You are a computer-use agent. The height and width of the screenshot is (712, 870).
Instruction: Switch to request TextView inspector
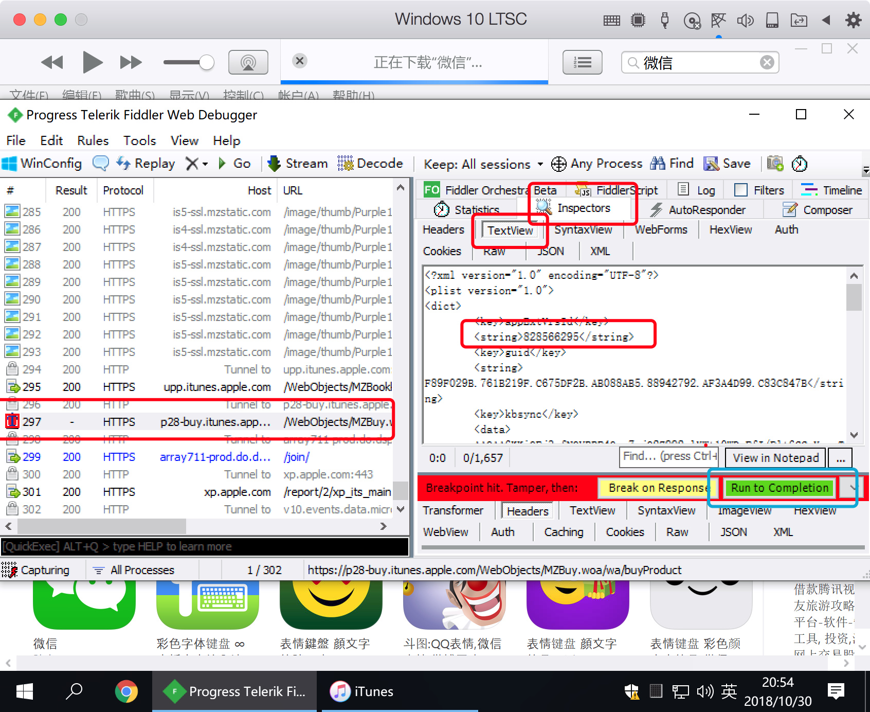click(x=510, y=230)
